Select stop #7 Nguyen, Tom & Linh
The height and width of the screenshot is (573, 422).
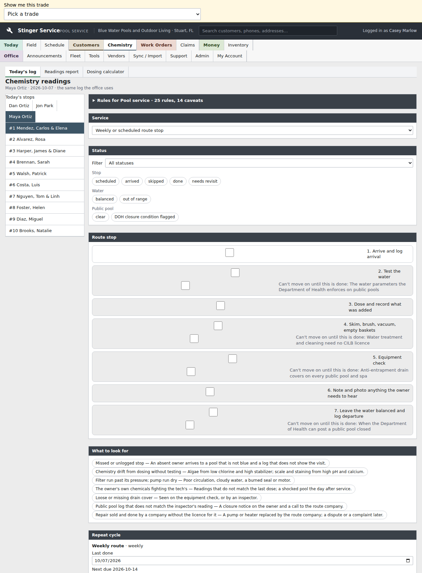(x=45, y=196)
